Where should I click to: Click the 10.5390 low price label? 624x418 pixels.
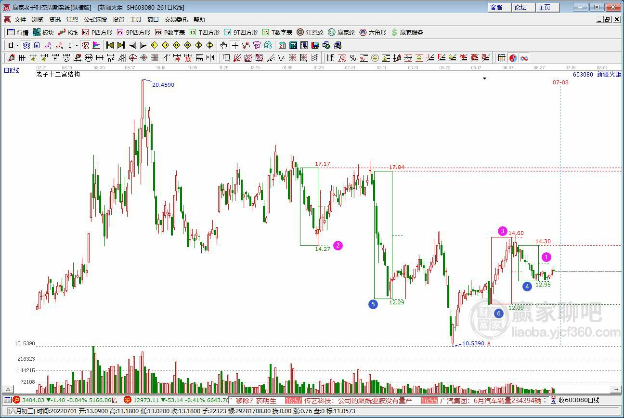(x=474, y=343)
